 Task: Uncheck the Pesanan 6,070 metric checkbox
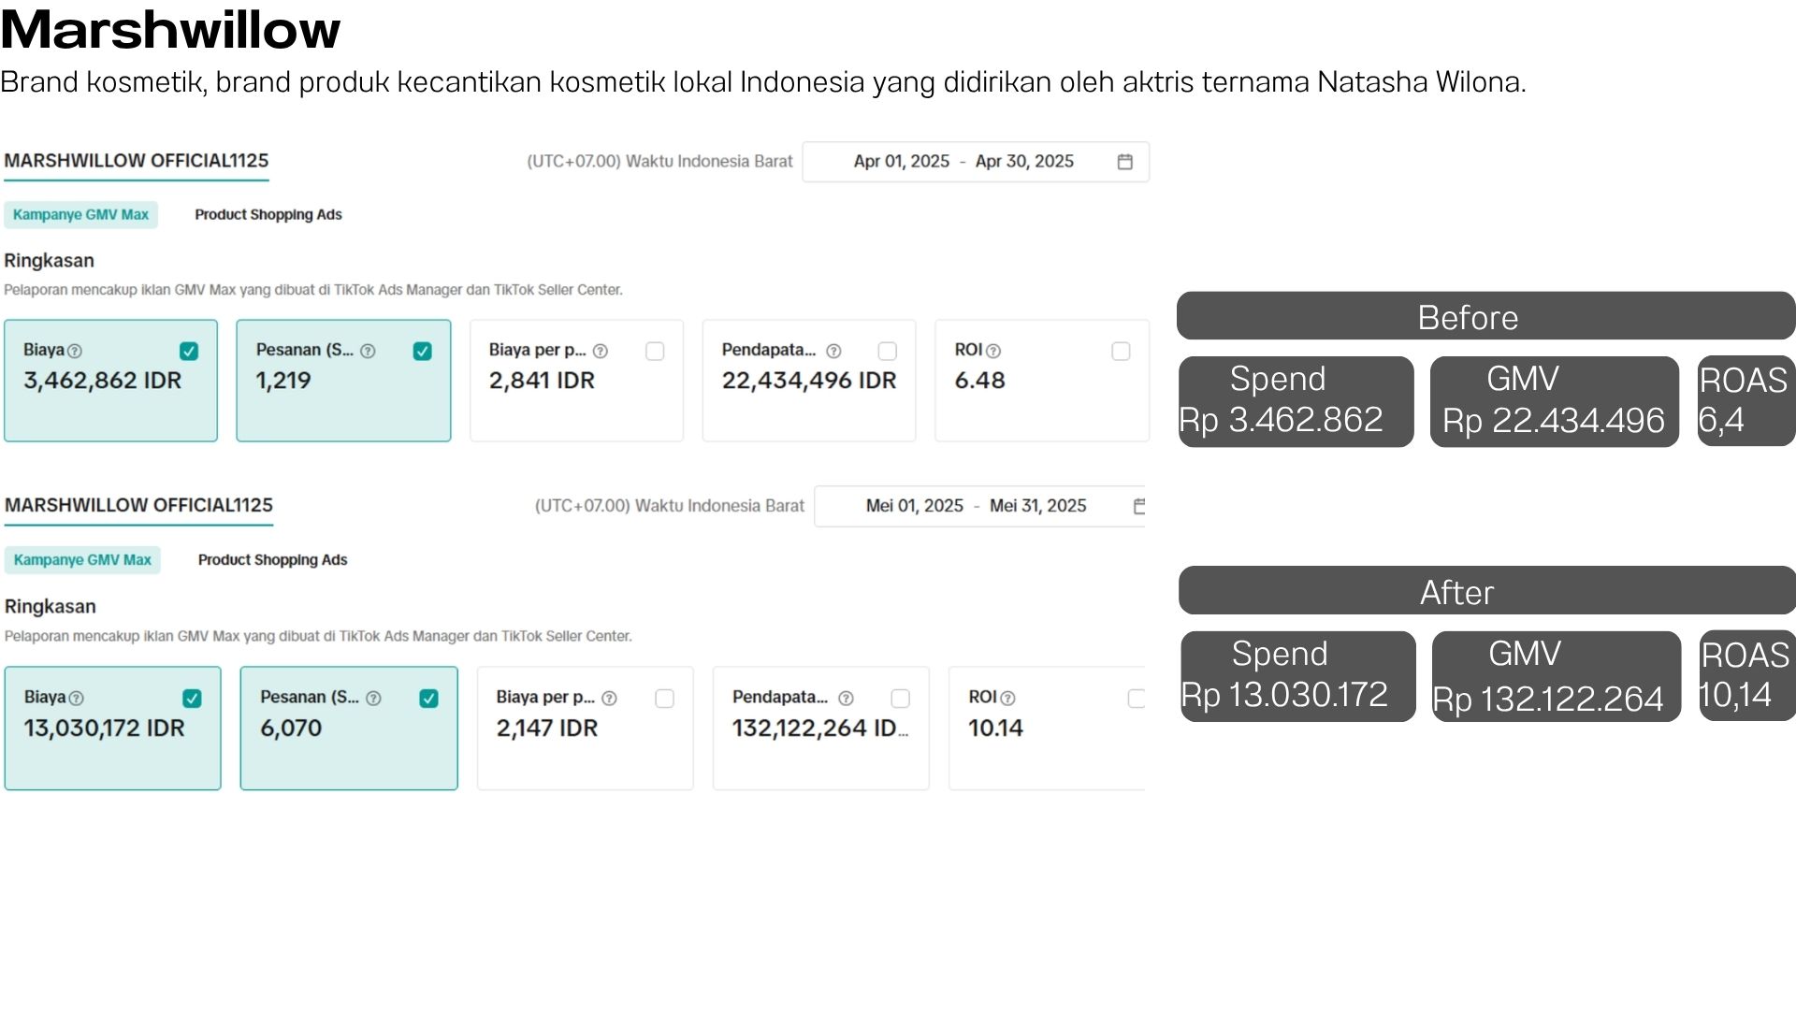coord(428,698)
